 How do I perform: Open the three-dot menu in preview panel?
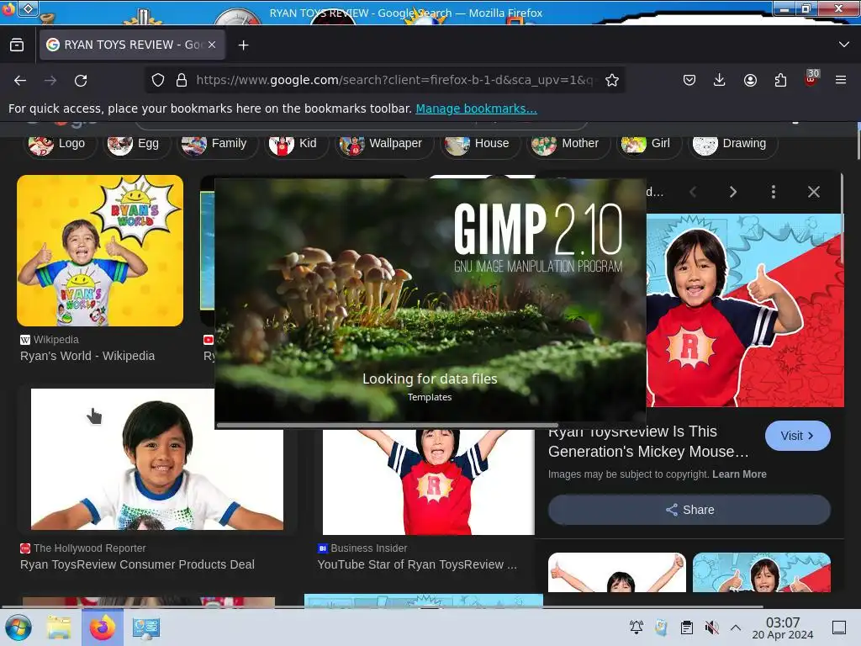[774, 192]
